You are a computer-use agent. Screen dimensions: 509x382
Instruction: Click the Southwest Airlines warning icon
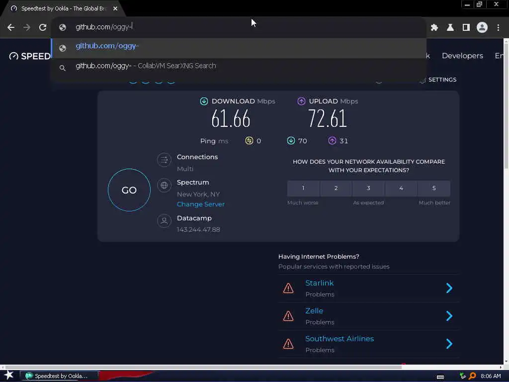[288, 344]
